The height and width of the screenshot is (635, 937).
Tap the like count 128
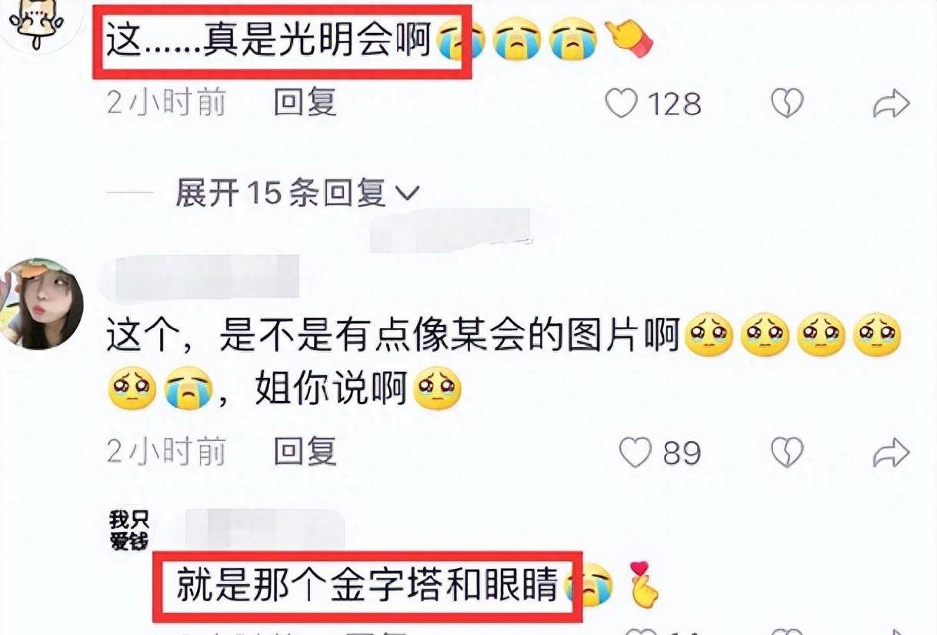pyautogui.click(x=675, y=104)
